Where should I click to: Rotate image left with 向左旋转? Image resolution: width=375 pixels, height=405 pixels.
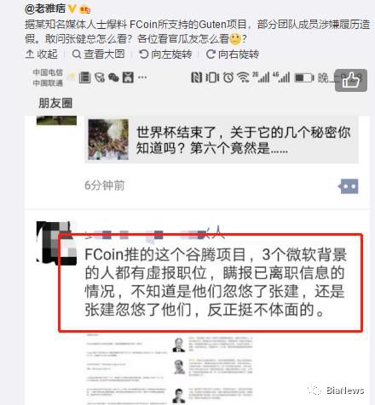165,54
